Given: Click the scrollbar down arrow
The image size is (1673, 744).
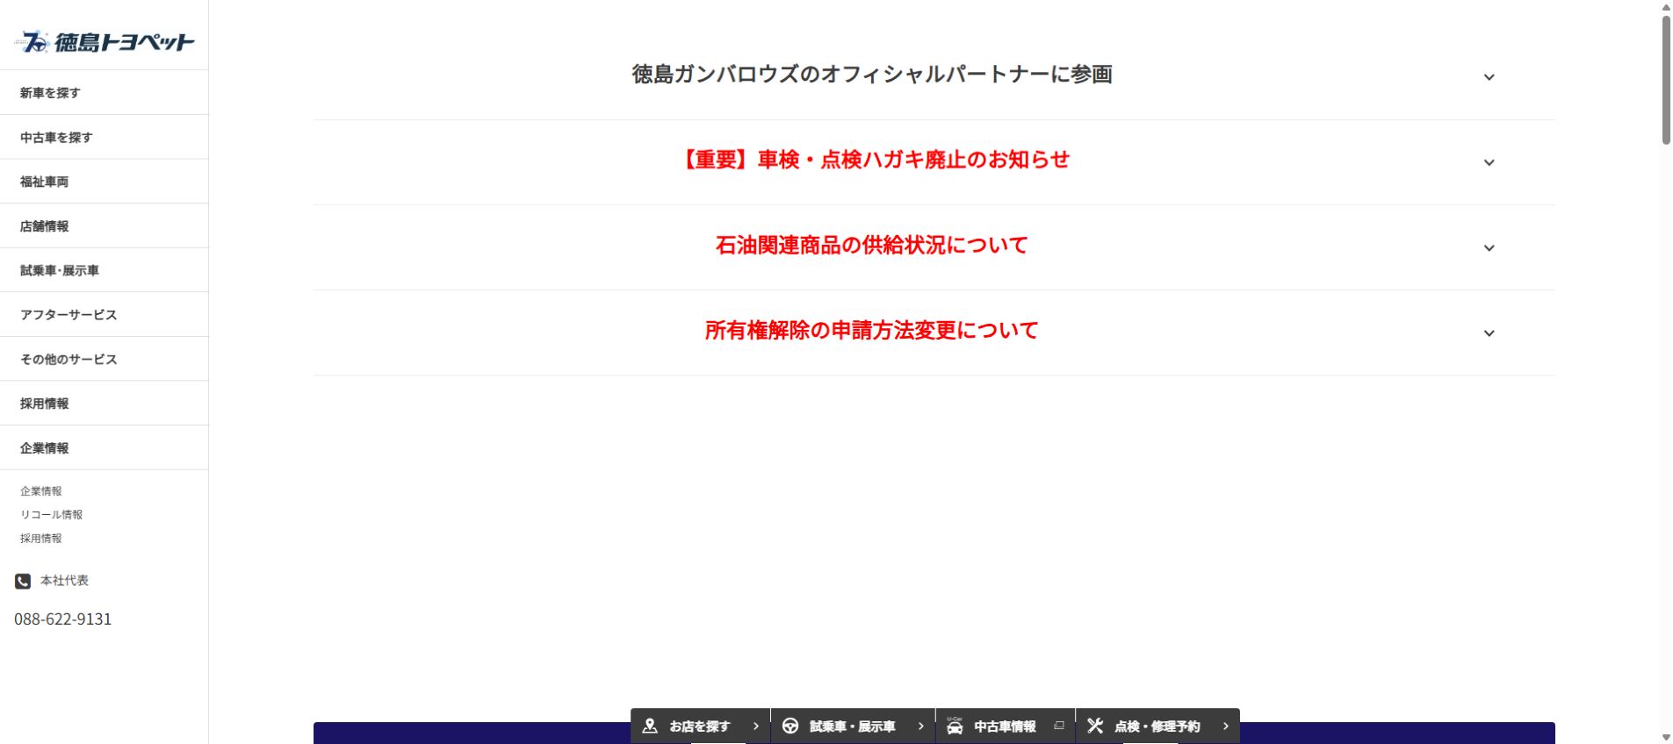Looking at the screenshot, I should tap(1666, 737).
